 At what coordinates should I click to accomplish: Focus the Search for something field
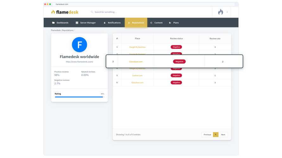pos(106,12)
